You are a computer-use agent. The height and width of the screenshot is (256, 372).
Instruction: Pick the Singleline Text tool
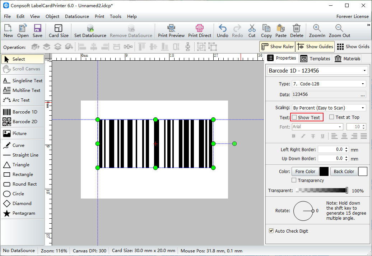(x=23, y=81)
